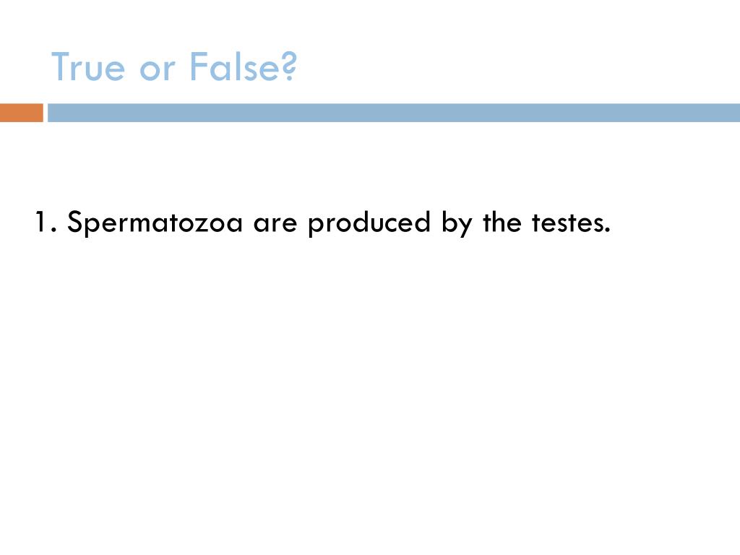Screen dimensions: 740x555
Task: Click the period ending the statement
Action: (606, 231)
